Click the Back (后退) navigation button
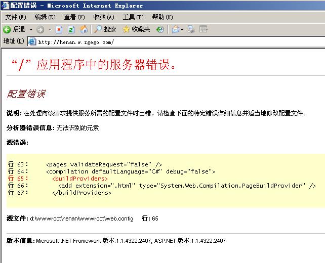The height and width of the screenshot is (263, 325). (x=14, y=29)
